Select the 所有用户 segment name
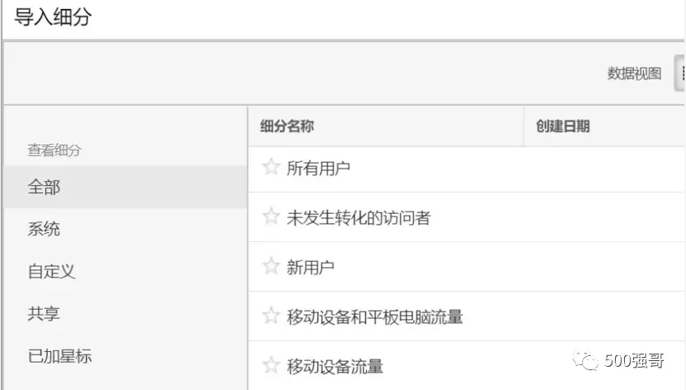 point(318,169)
